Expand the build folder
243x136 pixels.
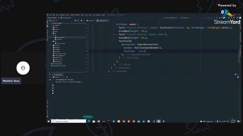tap(52, 31)
